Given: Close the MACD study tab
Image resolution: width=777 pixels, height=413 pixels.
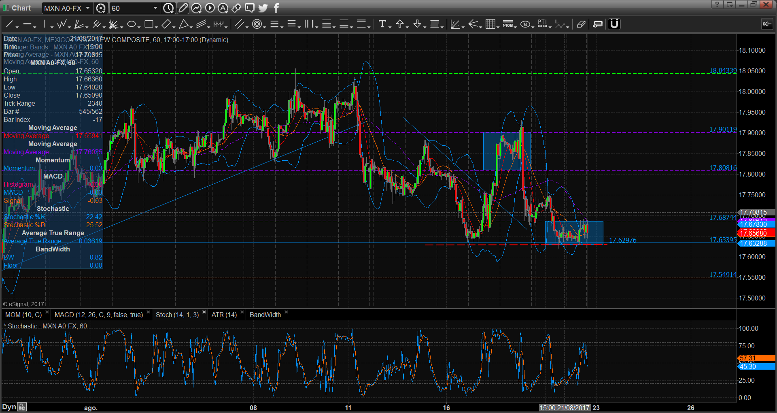Looking at the screenshot, I should (x=148, y=312).
